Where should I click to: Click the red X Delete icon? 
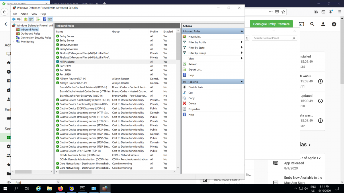tap(185, 104)
